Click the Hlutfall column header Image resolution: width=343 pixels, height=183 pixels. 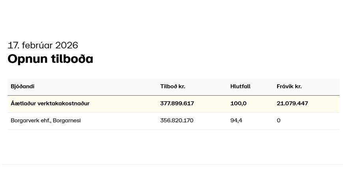pyautogui.click(x=240, y=87)
